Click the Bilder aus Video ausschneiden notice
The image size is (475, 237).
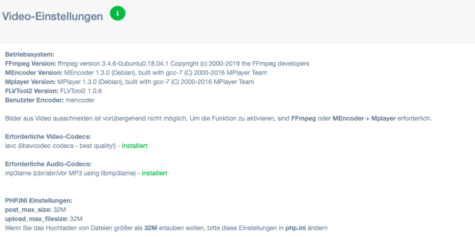[x=218, y=119]
